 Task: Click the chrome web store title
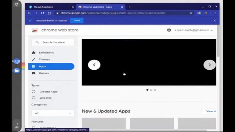[x=60, y=30]
